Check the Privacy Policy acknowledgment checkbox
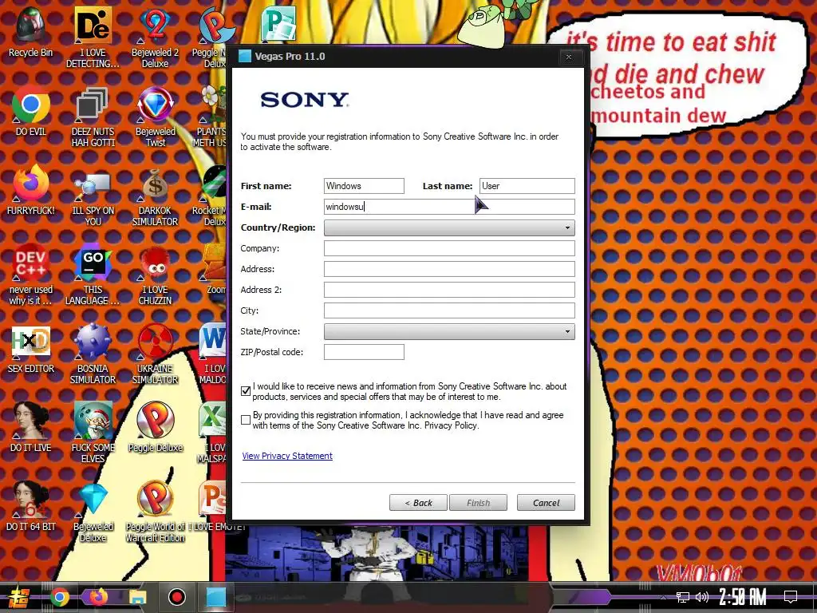 (x=246, y=420)
